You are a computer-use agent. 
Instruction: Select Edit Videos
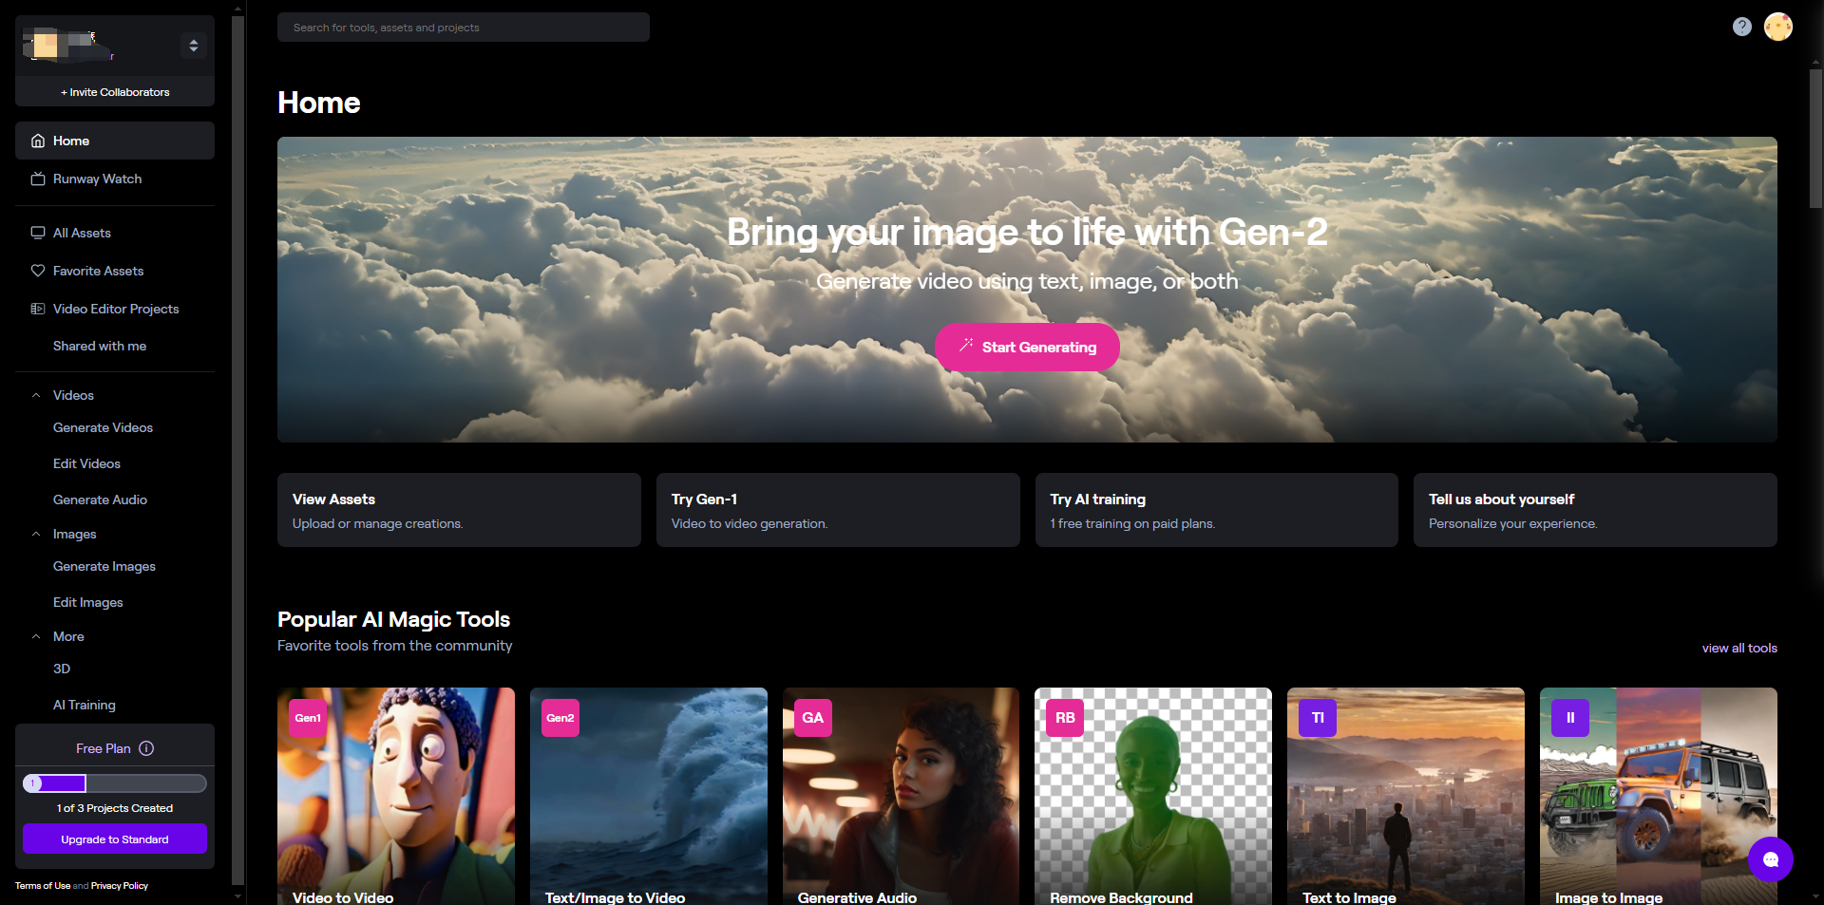[x=86, y=463]
